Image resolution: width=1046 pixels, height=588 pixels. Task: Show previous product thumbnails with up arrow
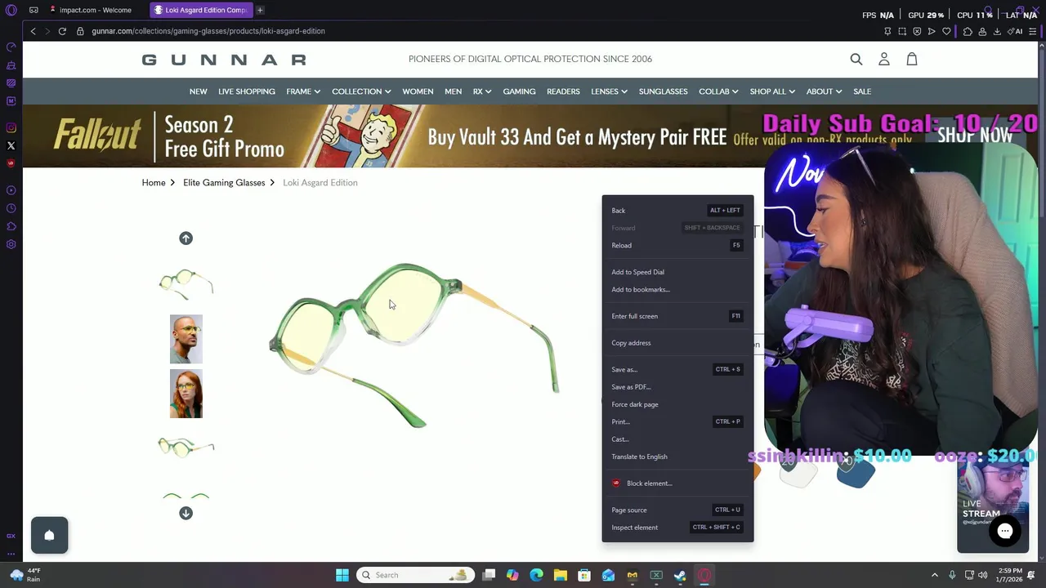point(186,238)
